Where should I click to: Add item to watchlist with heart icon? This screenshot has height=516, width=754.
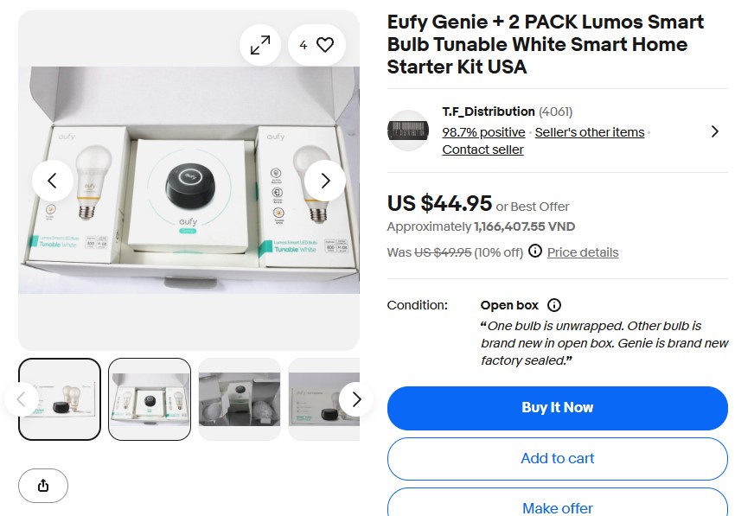(x=316, y=45)
